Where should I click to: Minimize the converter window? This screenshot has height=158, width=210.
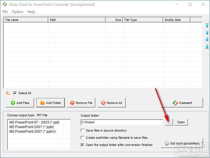click(177, 4)
